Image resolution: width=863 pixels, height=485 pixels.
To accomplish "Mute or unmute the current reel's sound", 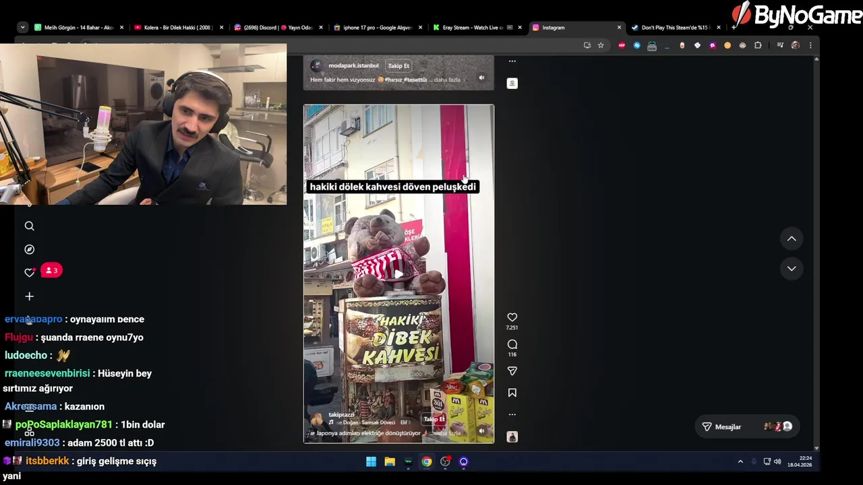I will (x=481, y=431).
